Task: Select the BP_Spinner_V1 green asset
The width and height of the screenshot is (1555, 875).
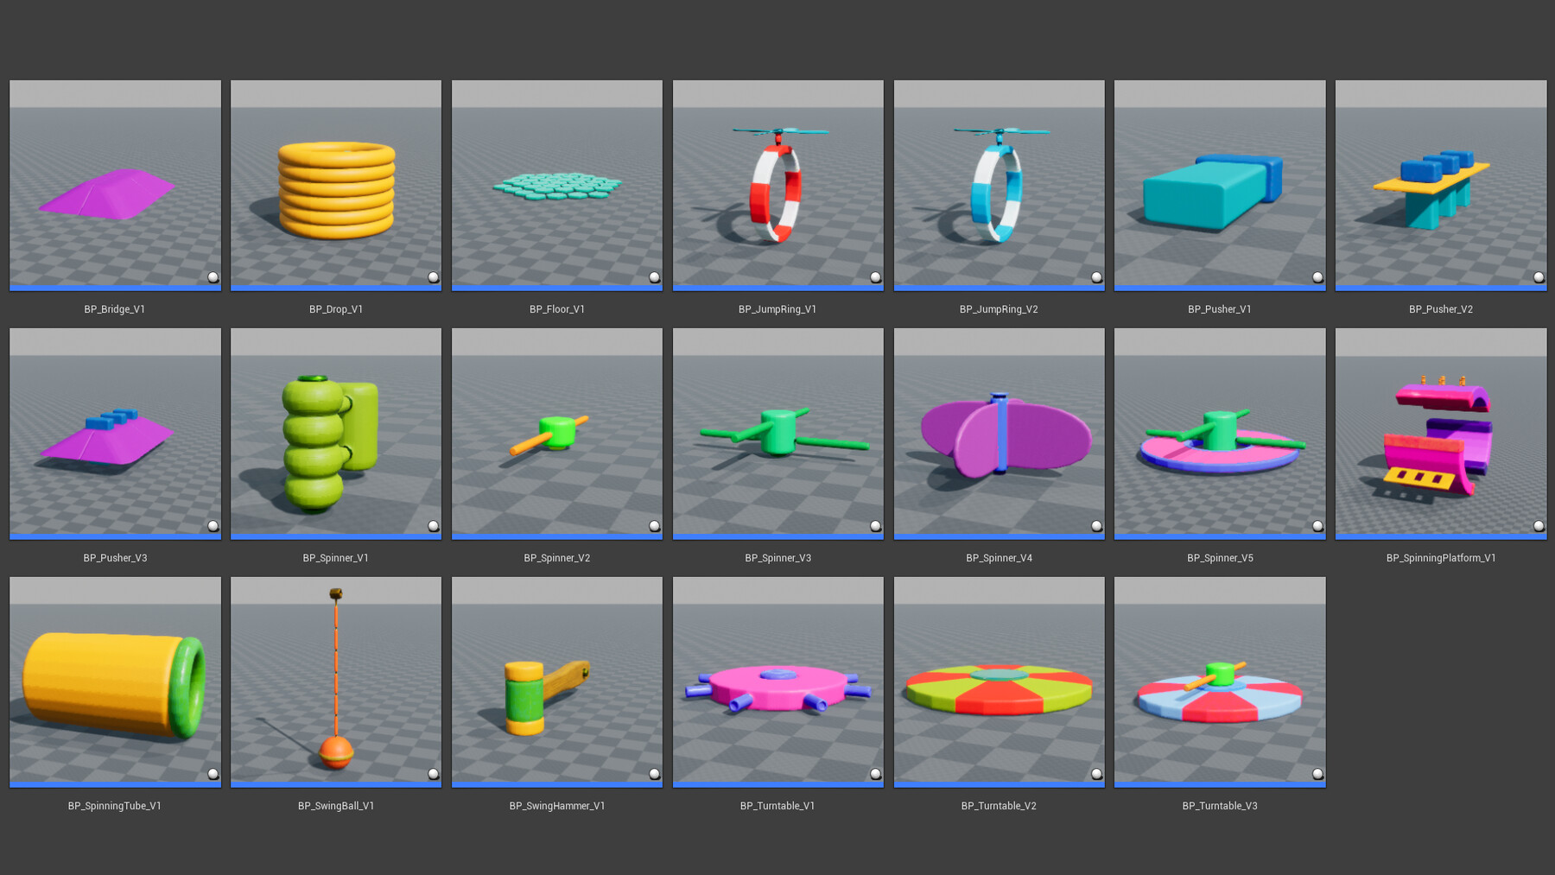Action: pyautogui.click(x=335, y=432)
